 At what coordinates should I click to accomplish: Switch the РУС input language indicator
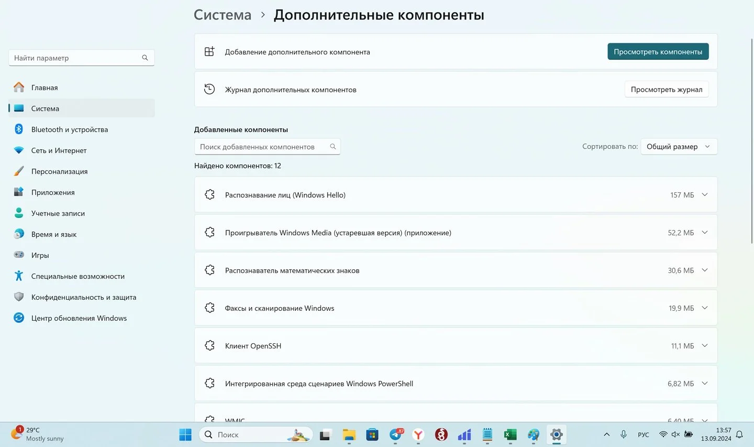click(x=644, y=434)
